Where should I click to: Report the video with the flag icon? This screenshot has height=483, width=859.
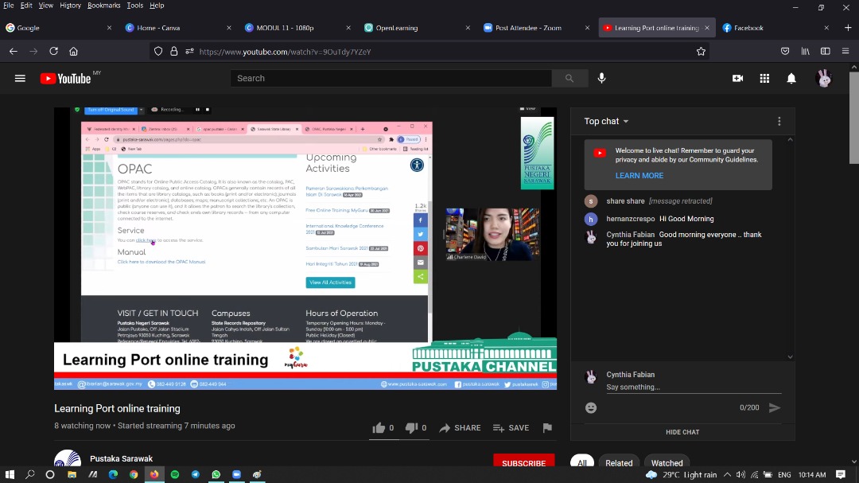point(546,427)
